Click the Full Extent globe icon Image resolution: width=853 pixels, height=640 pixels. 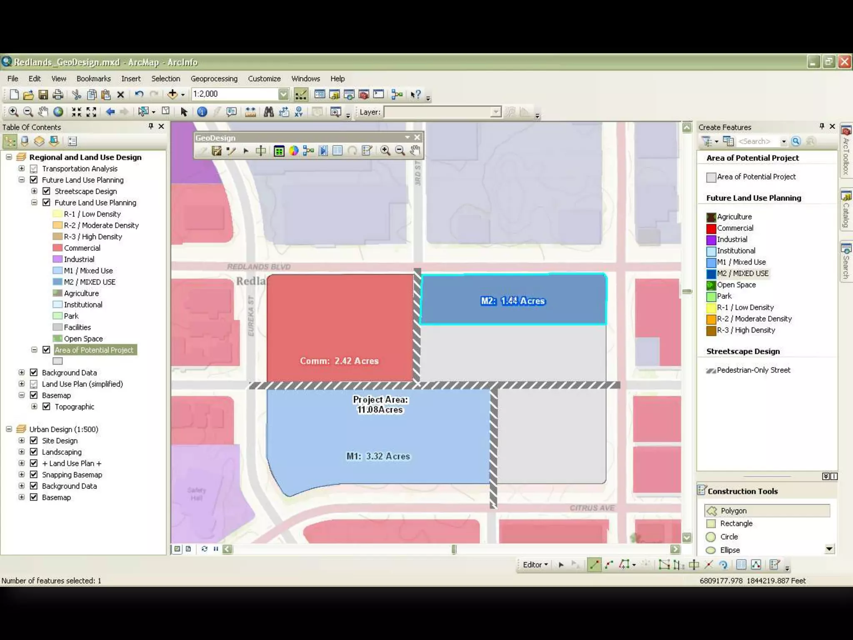tap(58, 112)
